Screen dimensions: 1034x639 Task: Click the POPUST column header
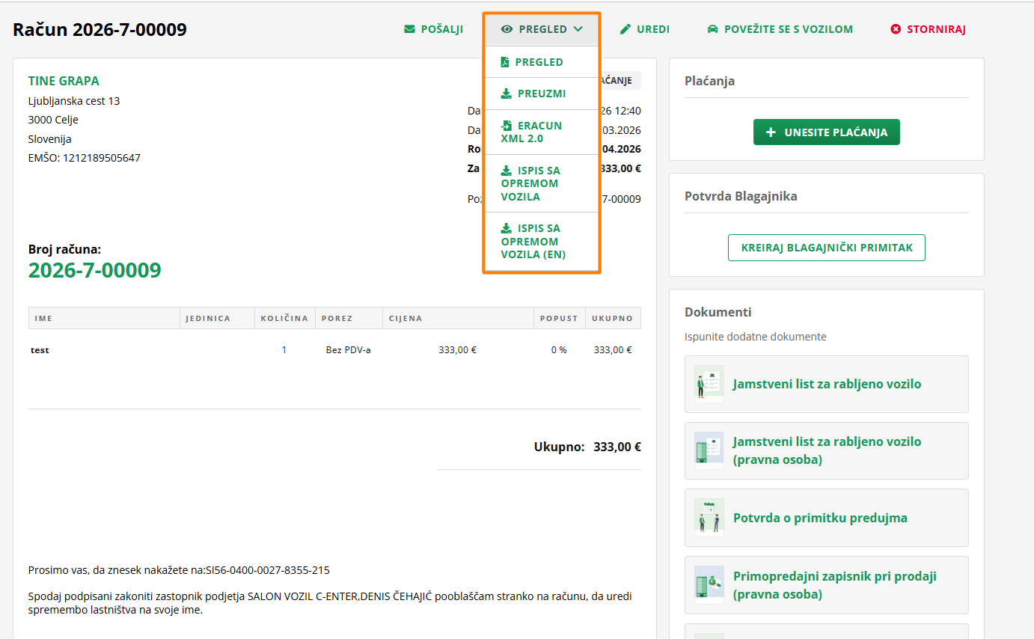click(x=559, y=318)
